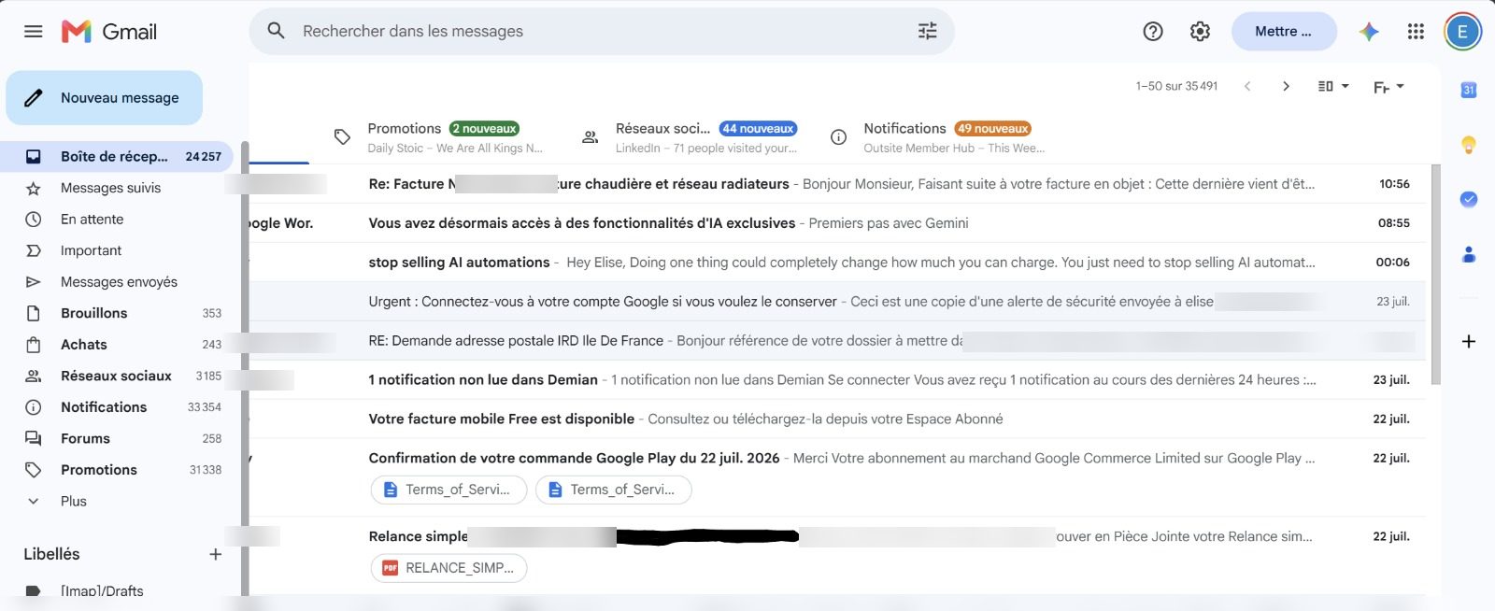Focus the Rechercher dans les messages field
1495x611 pixels.
click(603, 31)
